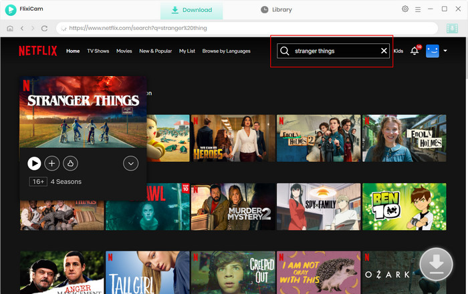Switch to the Download tab
This screenshot has height=294, width=468.
[192, 10]
